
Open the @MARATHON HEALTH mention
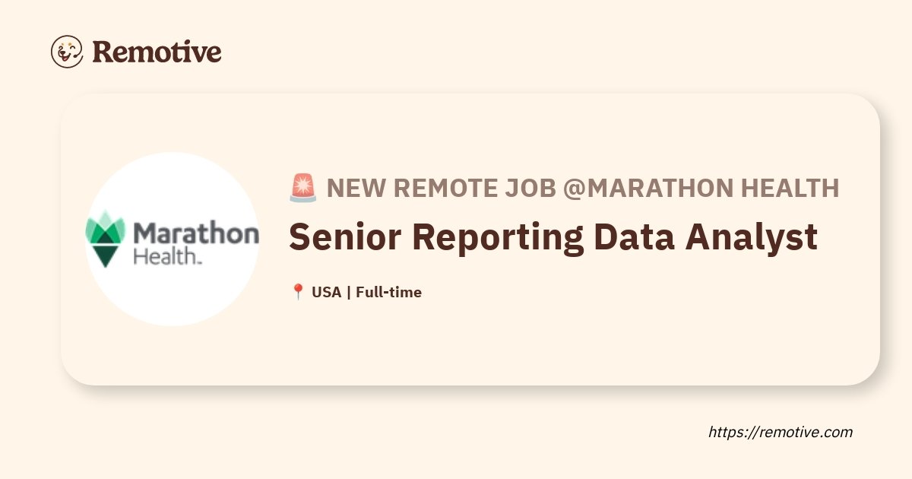click(701, 188)
